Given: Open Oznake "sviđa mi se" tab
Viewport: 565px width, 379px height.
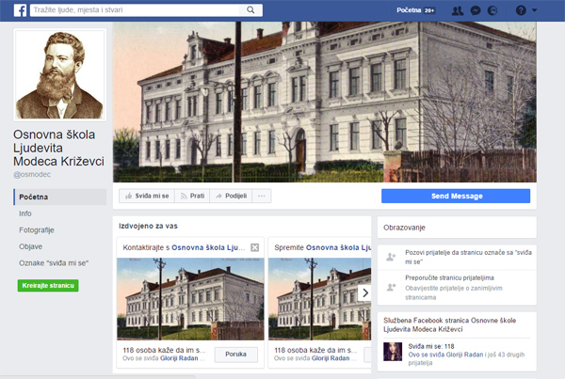Looking at the screenshot, I should 54,263.
